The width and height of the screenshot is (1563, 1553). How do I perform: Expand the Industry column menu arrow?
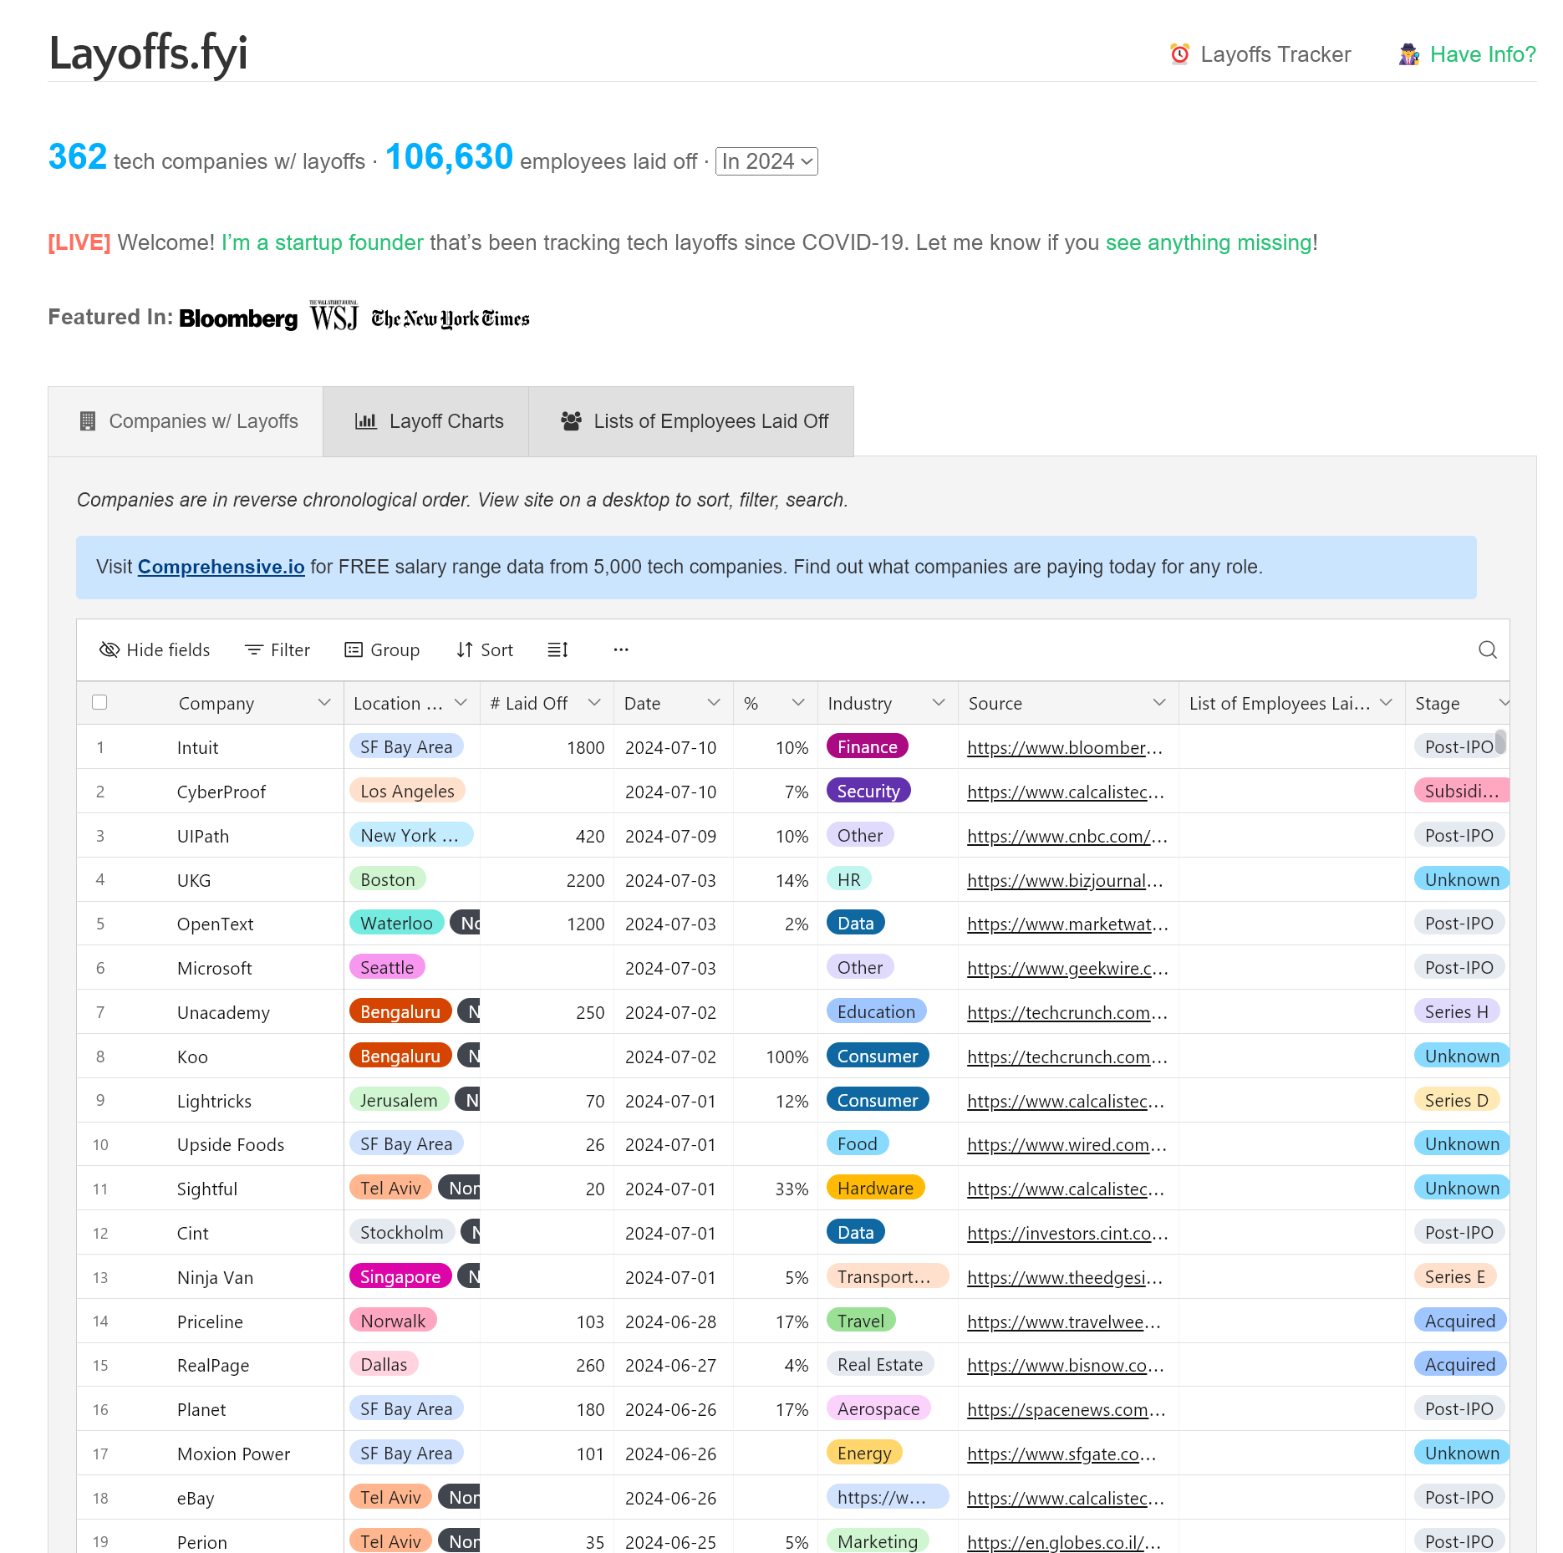[939, 703]
